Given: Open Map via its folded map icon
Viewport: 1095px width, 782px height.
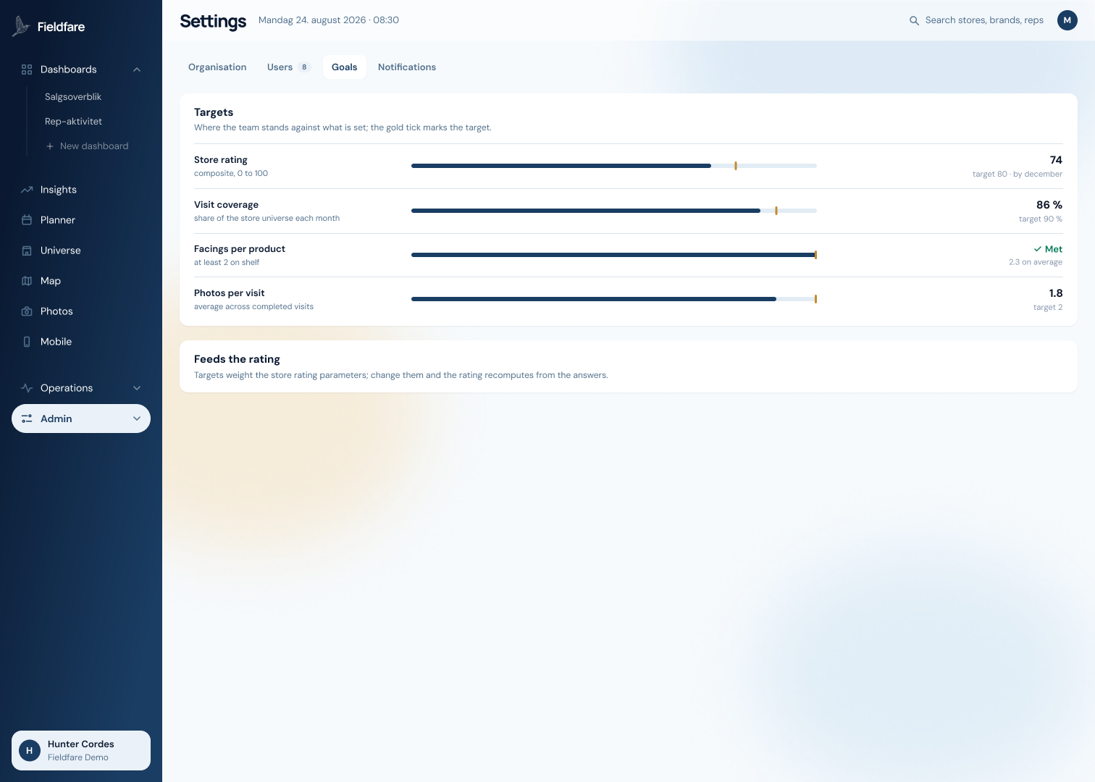Looking at the screenshot, I should pos(27,281).
